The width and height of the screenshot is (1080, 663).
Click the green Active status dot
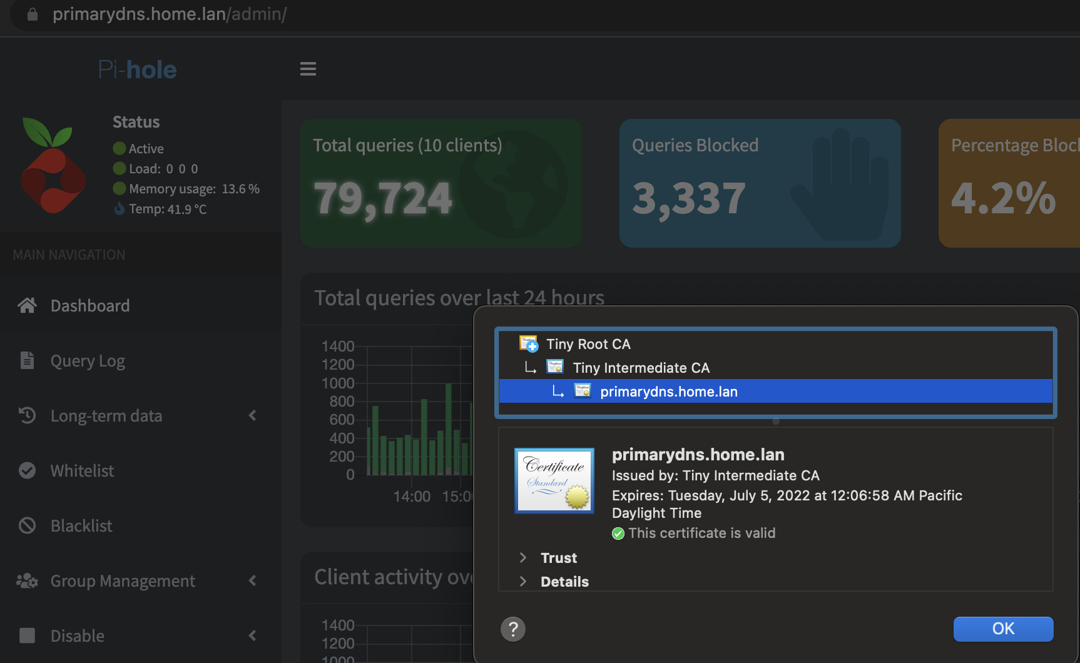click(120, 148)
